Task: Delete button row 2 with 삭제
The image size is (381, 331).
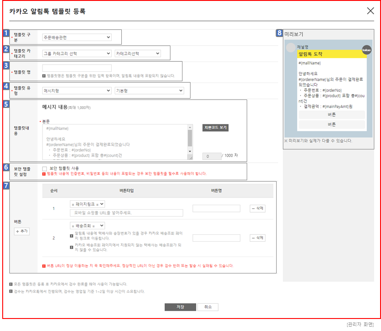Action: pyautogui.click(x=257, y=238)
